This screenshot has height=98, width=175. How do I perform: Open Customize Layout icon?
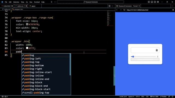[158, 2]
